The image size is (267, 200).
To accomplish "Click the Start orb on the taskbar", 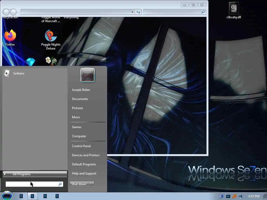I will [x=7, y=196].
